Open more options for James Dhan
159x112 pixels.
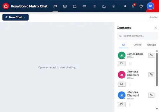pos(130,63)
